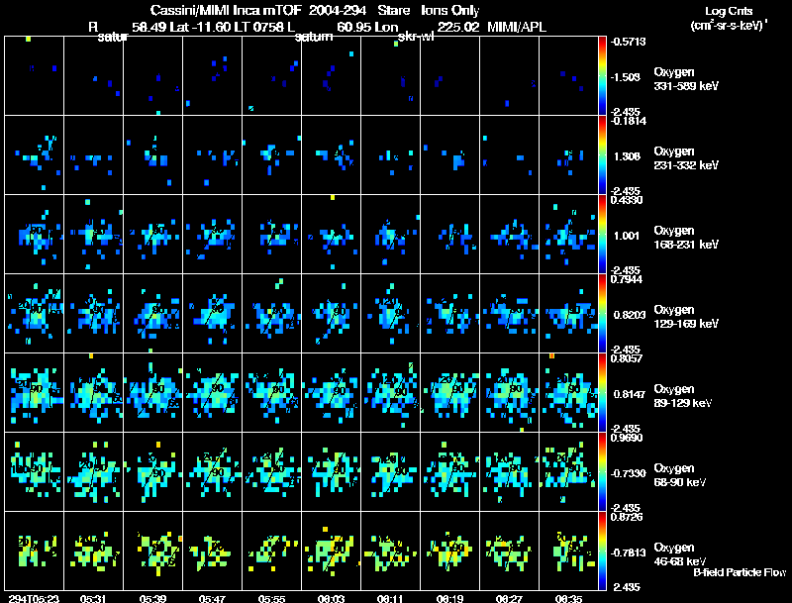Click the 0.9690 color scale value
Image resolution: width=792 pixels, height=603 pixels.
tap(627, 438)
